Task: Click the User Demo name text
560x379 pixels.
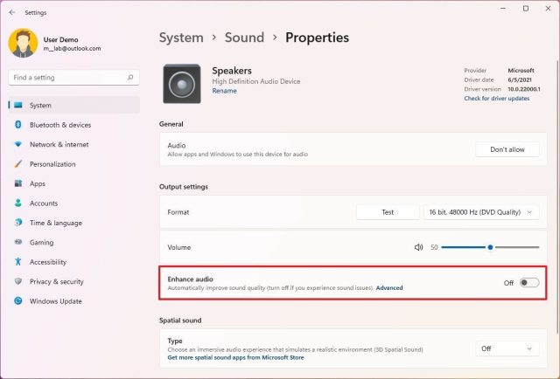Action: 60,39
